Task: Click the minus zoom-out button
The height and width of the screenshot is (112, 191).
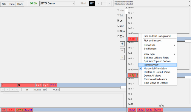Action: (x=122, y=51)
